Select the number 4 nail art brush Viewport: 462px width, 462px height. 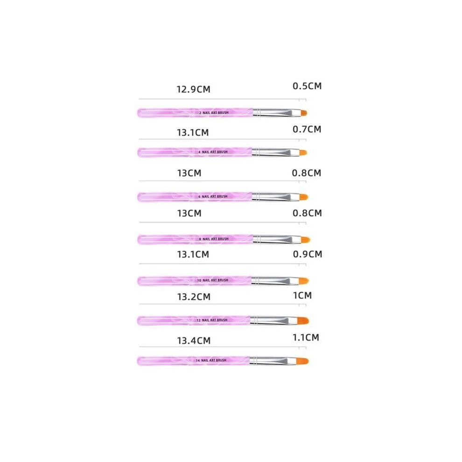coord(222,152)
